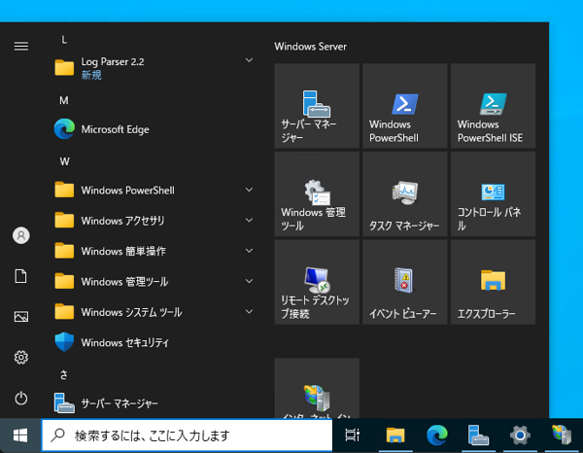Image resolution: width=583 pixels, height=453 pixels.
Task: Open the Windows PowerShell folder in the app list
Action: 154,191
